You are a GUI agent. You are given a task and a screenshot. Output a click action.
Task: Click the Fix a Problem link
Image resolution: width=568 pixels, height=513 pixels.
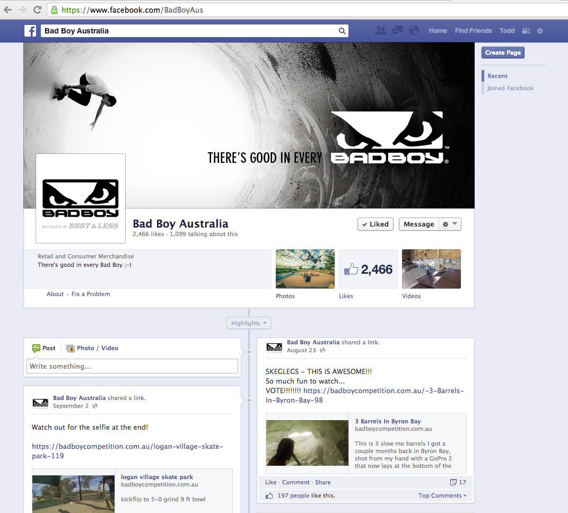(x=91, y=294)
